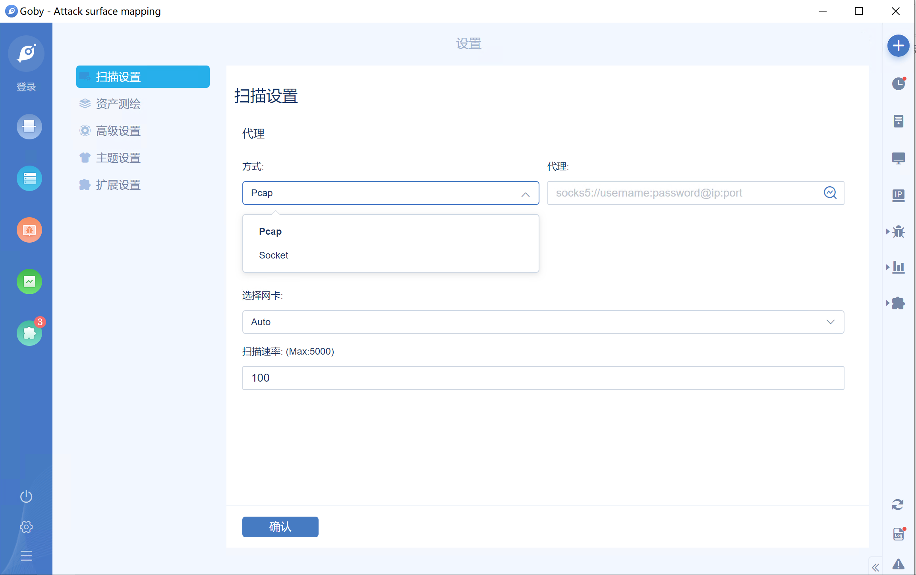The image size is (916, 575).
Task: Minimize the Goby window
Action: pos(823,11)
